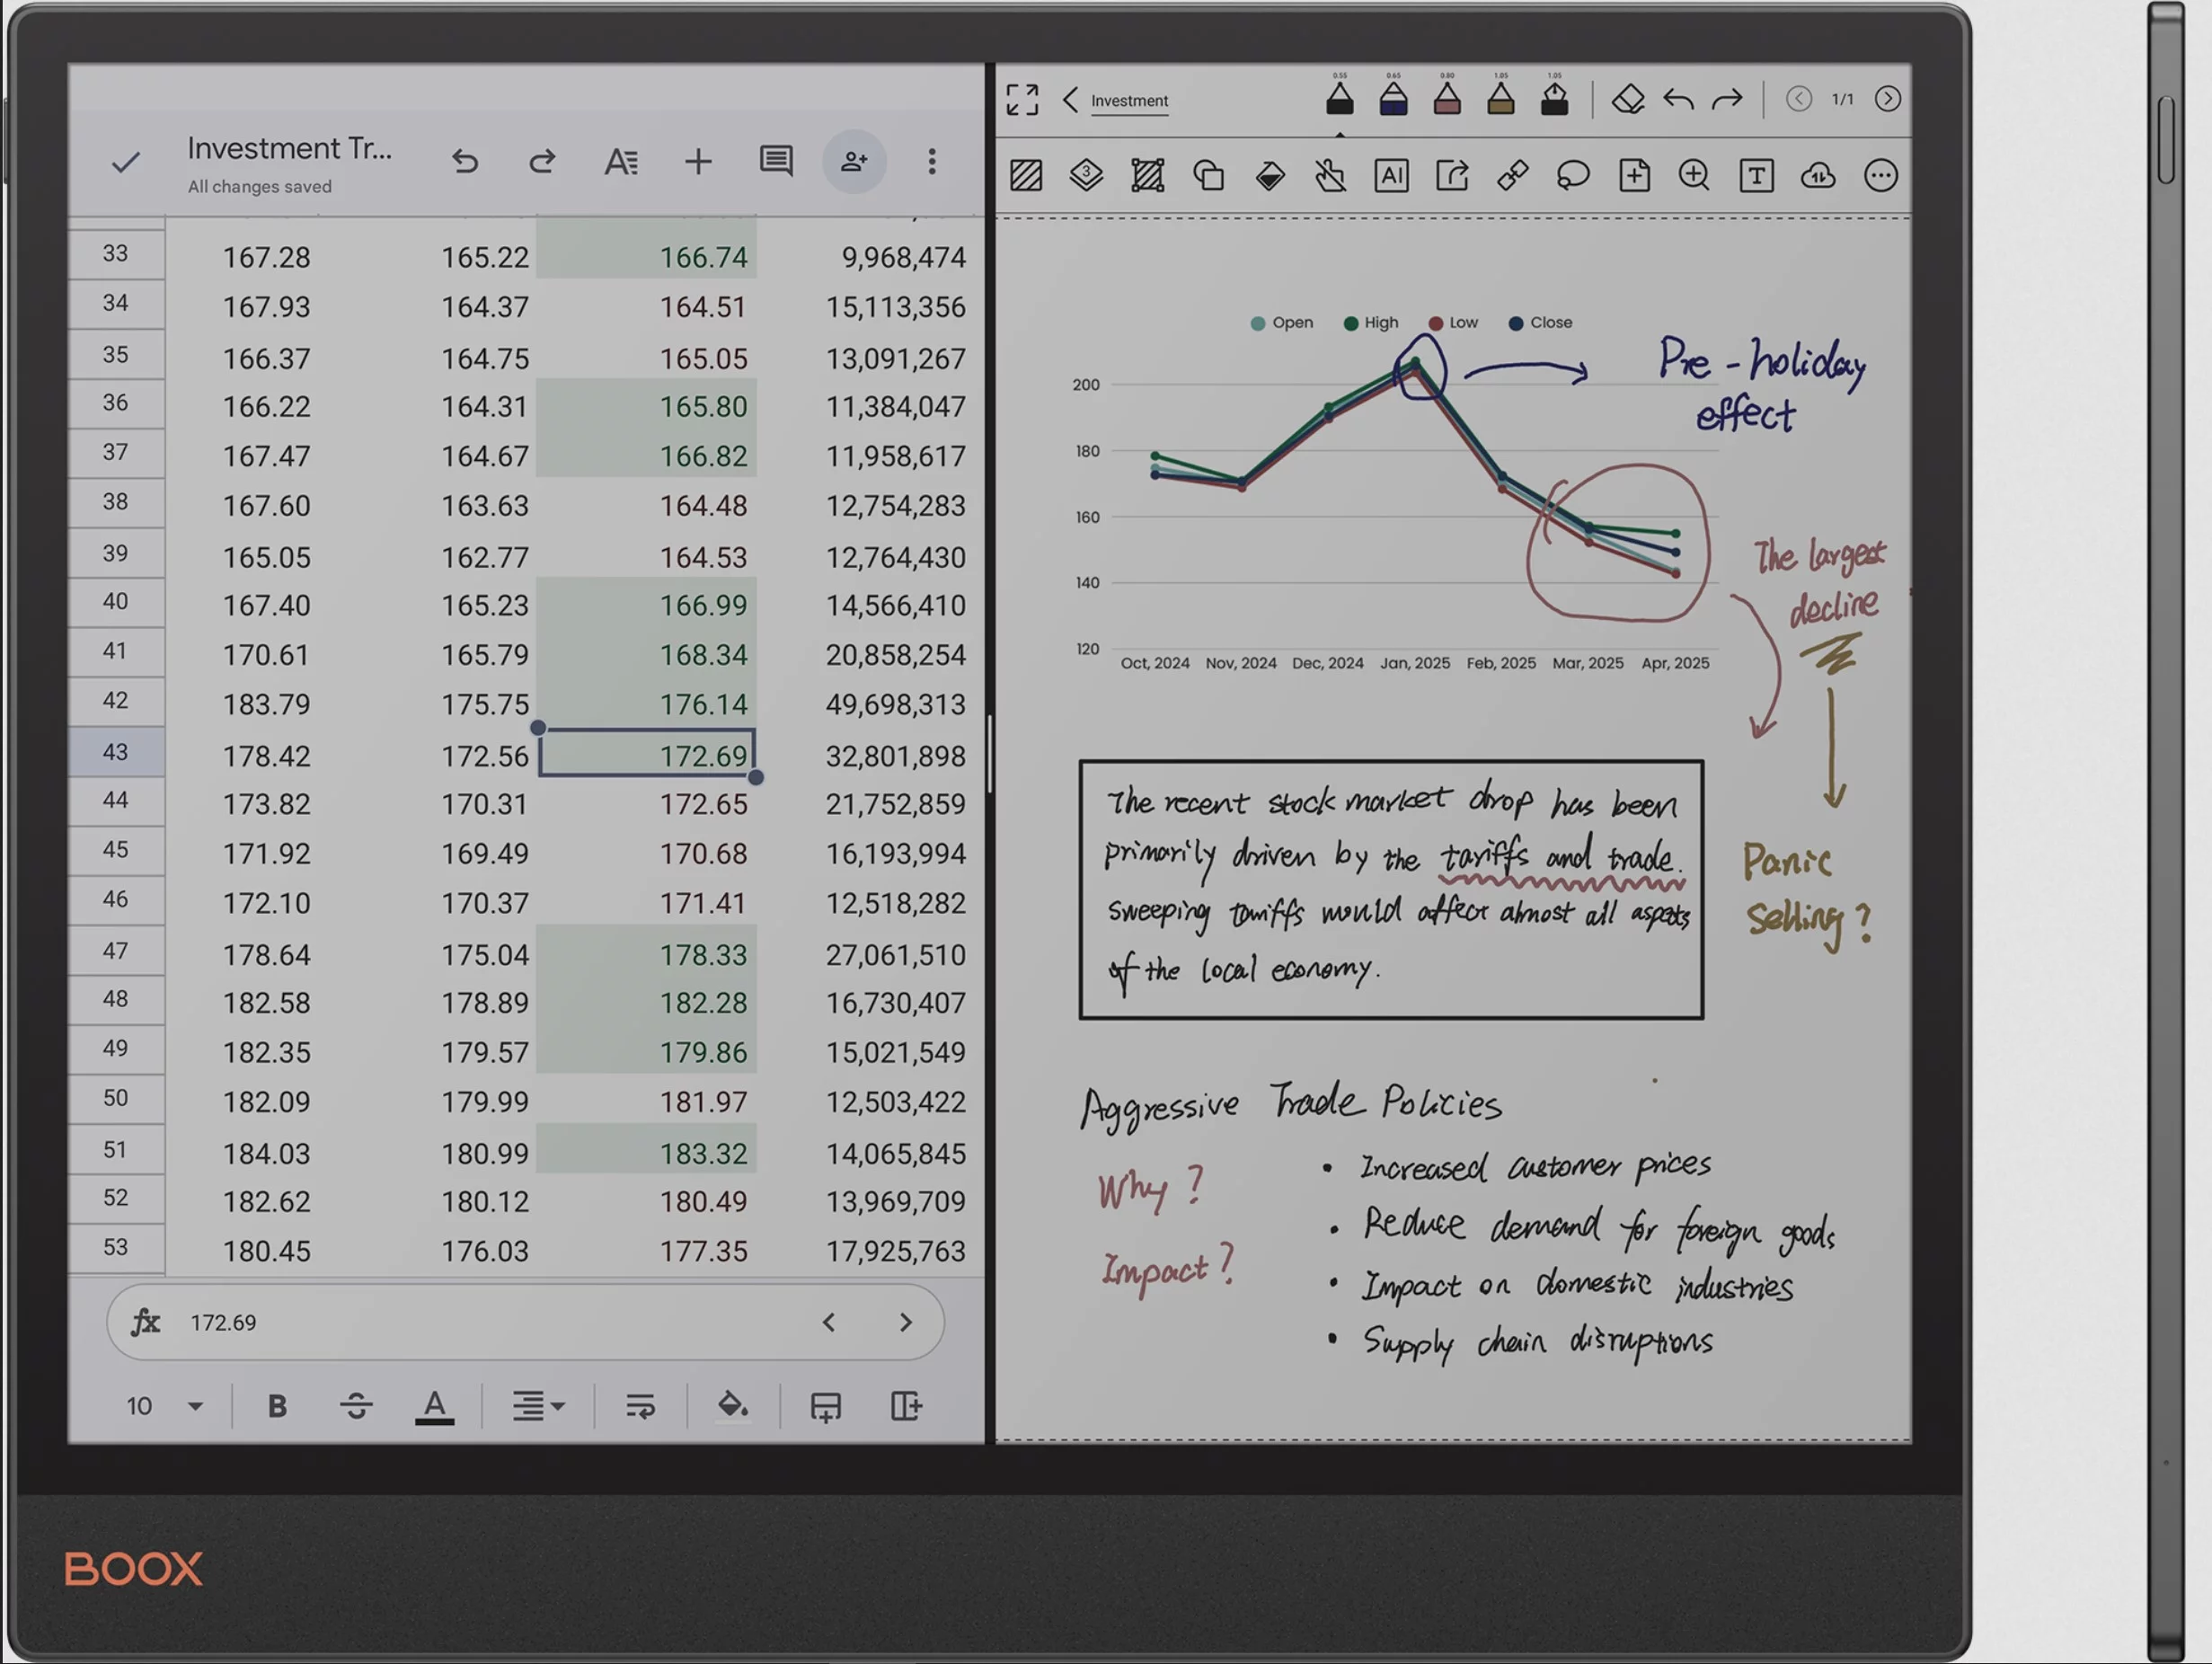Undo the last handwriting stroke
2212x1664 pixels.
pos(1678,99)
